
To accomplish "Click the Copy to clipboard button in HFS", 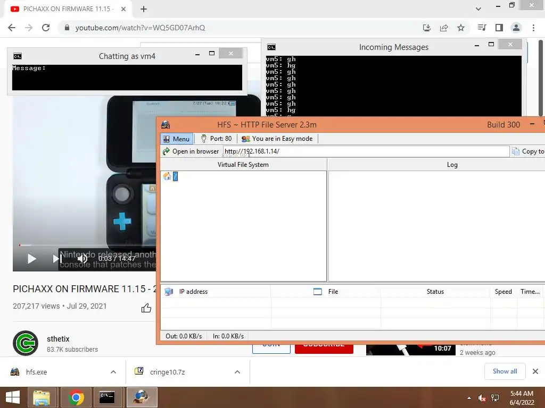I will 529,151.
